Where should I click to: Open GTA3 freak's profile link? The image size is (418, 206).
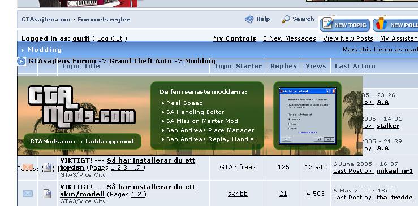238,167
